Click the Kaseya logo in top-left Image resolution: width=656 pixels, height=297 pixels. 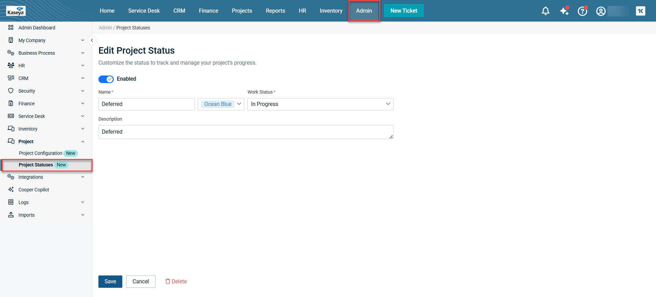16,11
